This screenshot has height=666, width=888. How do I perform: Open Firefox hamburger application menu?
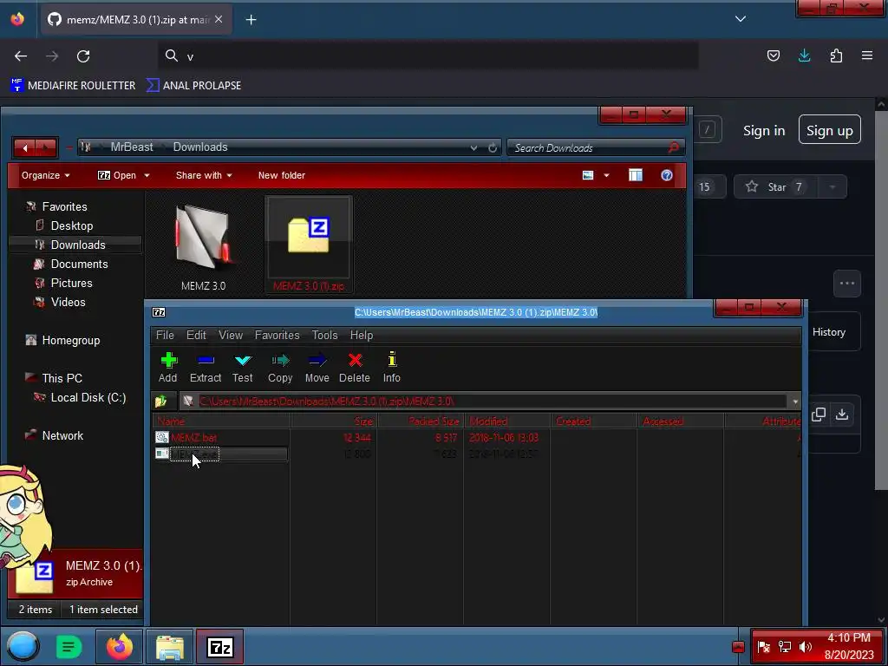(x=867, y=55)
